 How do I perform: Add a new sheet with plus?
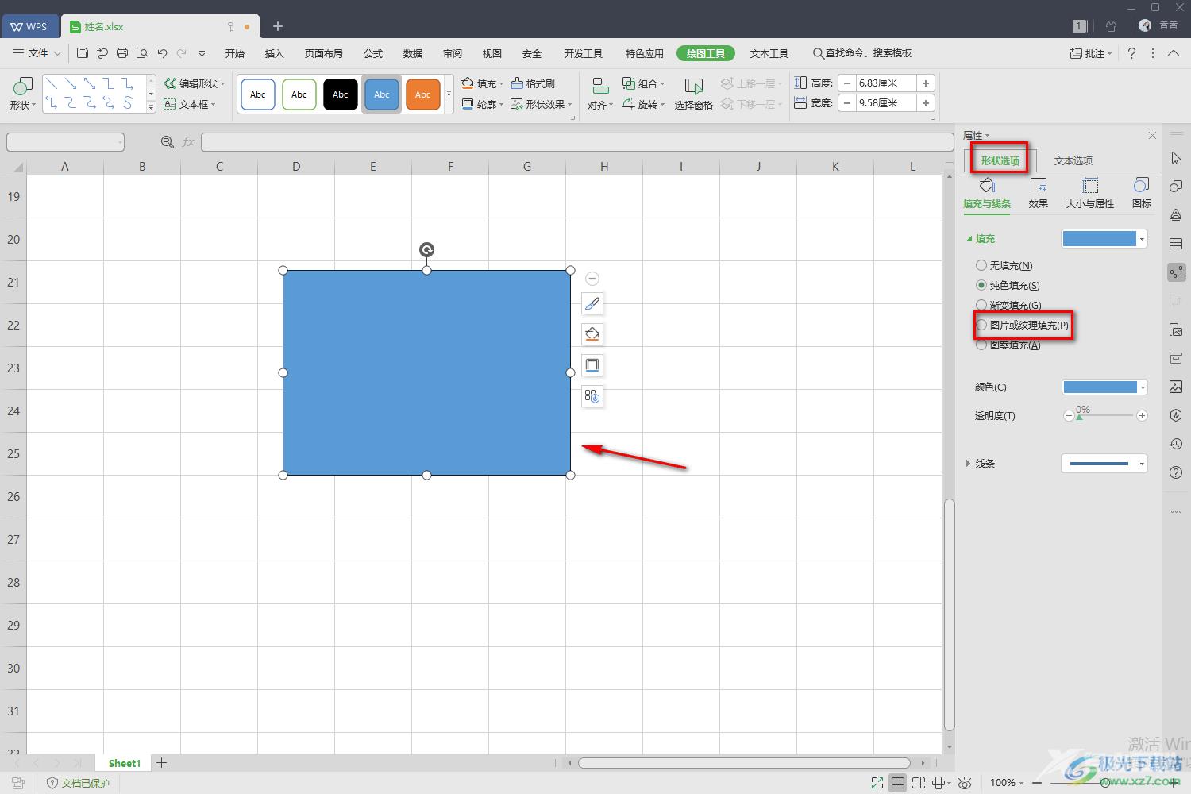162,763
